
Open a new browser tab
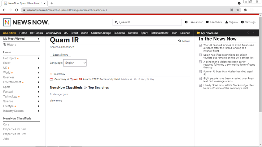[x=52, y=3]
